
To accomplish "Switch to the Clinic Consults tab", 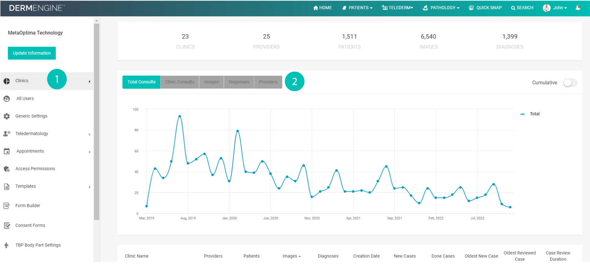I will coord(180,82).
